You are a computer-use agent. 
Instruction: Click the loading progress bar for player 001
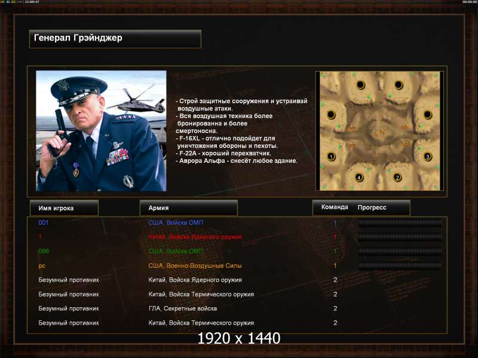point(400,223)
